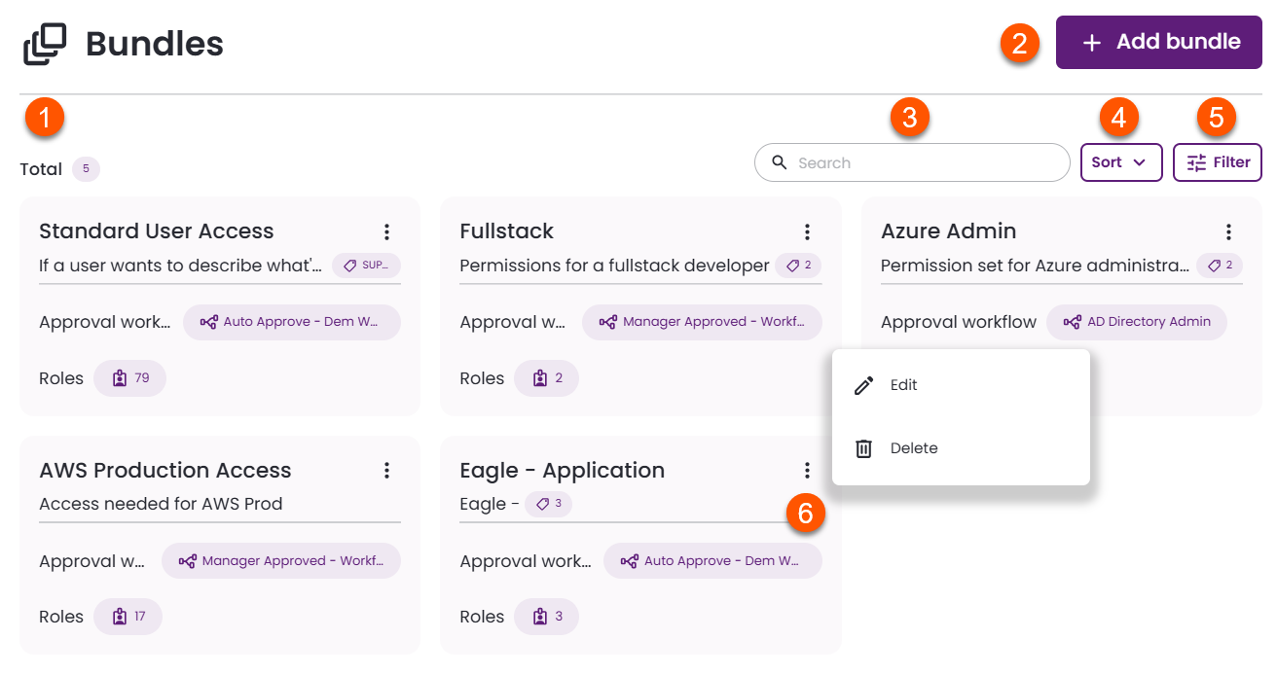Click the Azure Admin tags count badge

coord(1220,266)
